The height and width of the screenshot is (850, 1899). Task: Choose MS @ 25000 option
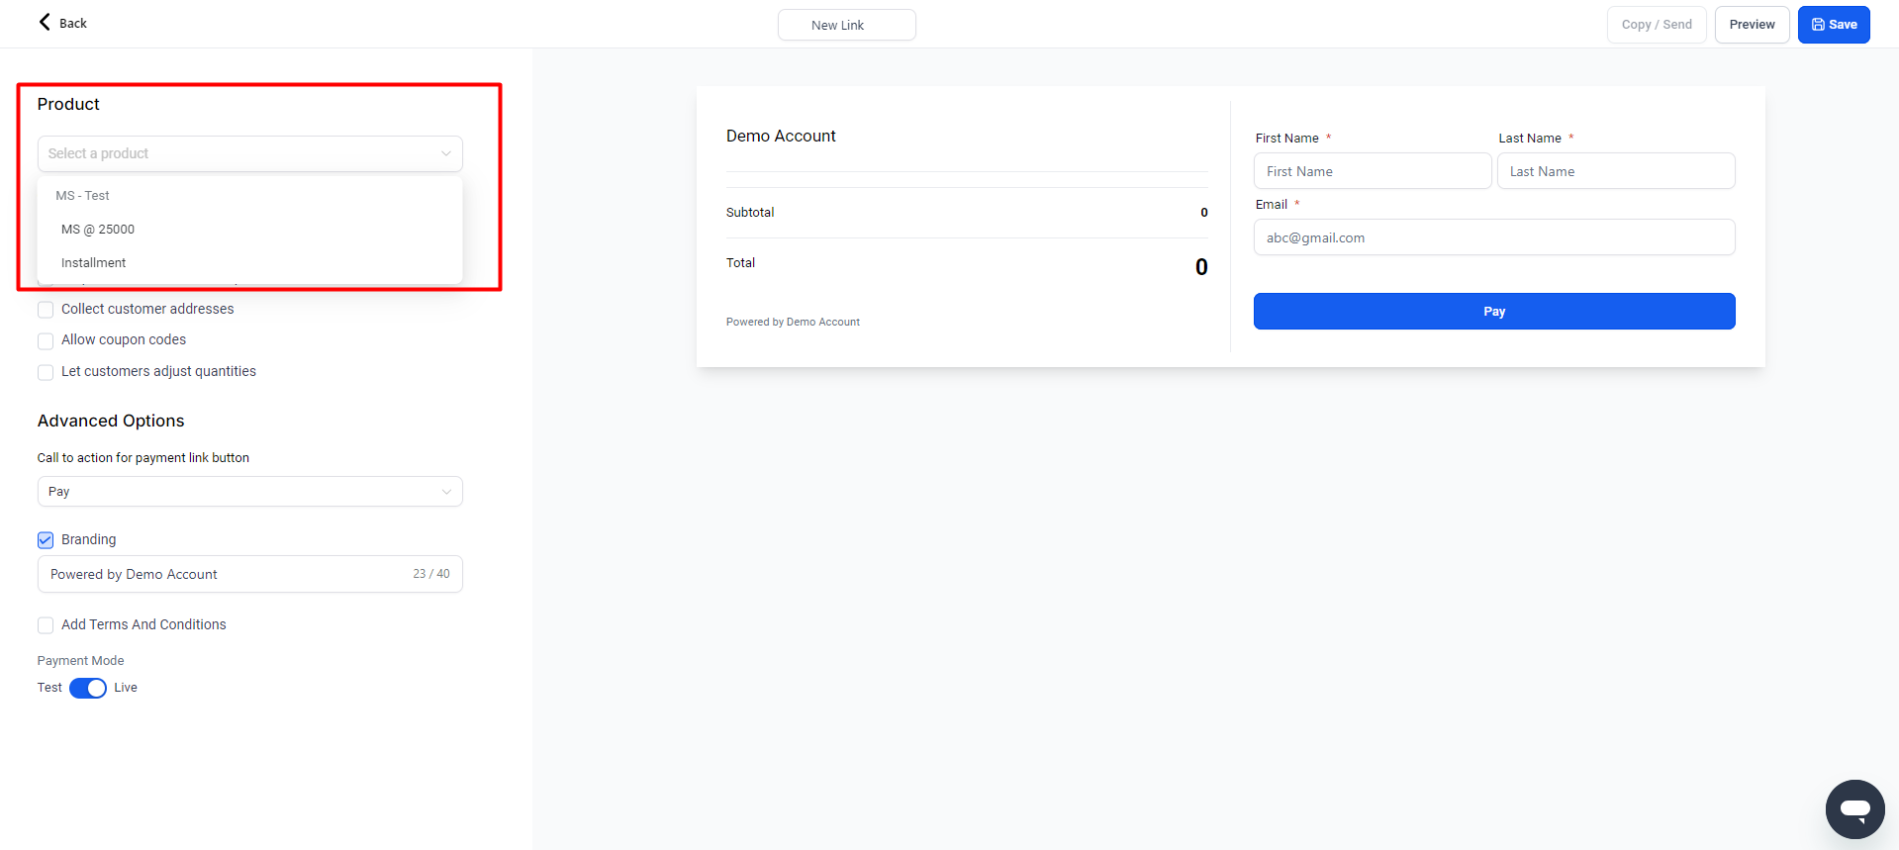(98, 230)
